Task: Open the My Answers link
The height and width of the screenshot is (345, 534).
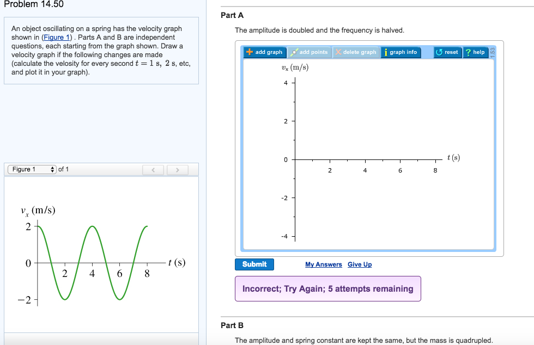Action: pos(323,264)
